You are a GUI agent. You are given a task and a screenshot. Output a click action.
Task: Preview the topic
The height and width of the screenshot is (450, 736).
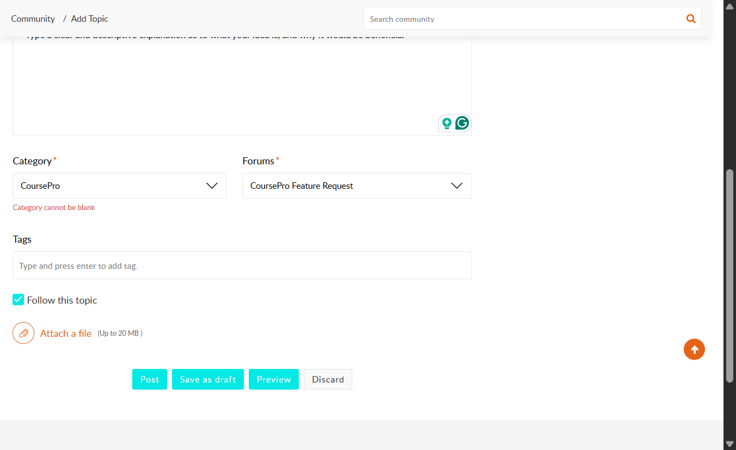point(274,379)
